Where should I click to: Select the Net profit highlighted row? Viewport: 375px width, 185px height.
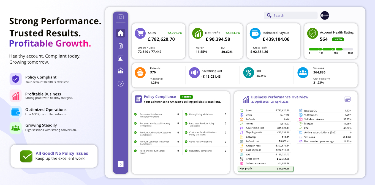[266, 169]
